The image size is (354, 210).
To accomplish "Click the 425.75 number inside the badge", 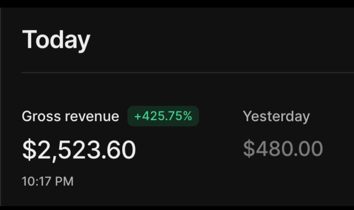I will [162, 116].
